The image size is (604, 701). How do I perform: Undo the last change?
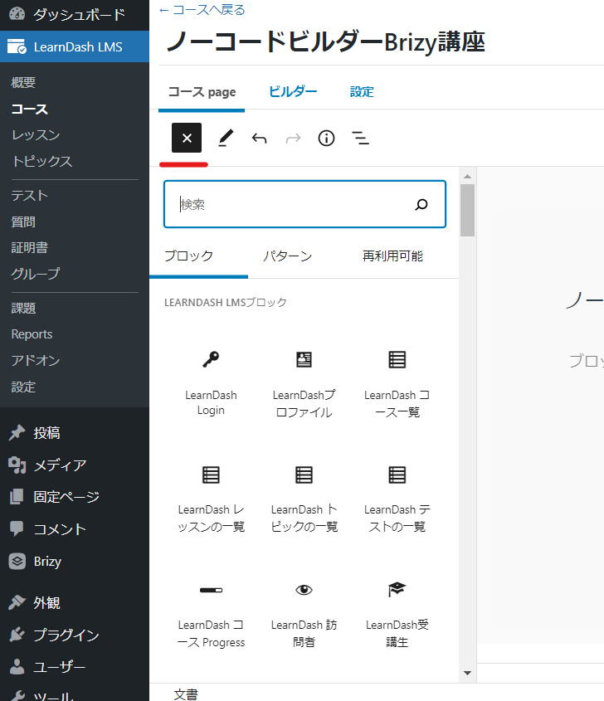click(260, 139)
